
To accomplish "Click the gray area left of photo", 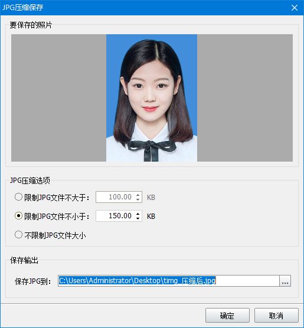I will pyautogui.click(x=58, y=98).
